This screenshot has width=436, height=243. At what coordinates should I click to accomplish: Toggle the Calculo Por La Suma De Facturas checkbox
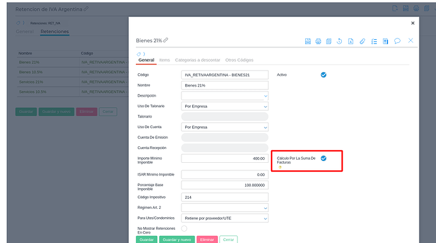324,158
